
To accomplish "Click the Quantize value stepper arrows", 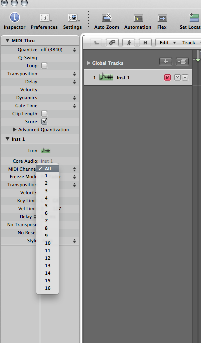I will point(75,50).
